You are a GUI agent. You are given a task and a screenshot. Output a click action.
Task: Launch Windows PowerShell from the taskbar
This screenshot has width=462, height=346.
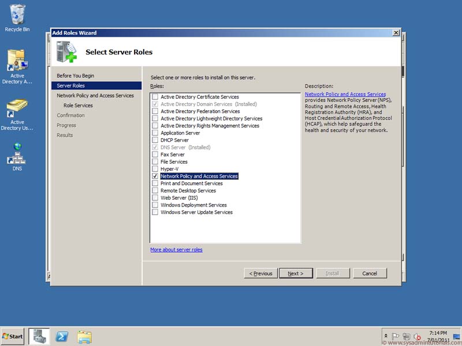click(62, 336)
